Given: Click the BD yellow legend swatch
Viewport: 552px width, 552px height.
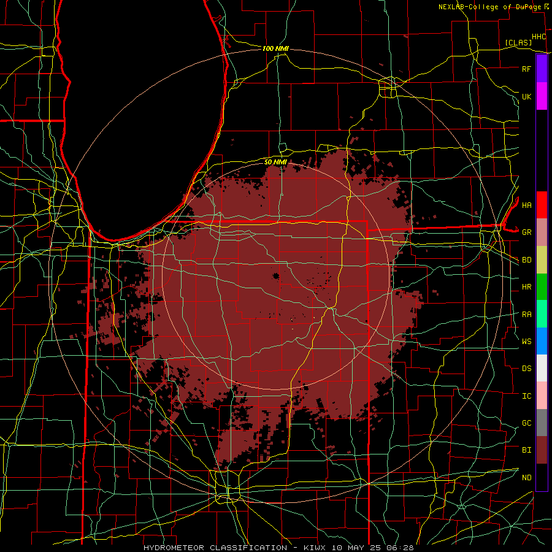Looking at the screenshot, I should [542, 259].
